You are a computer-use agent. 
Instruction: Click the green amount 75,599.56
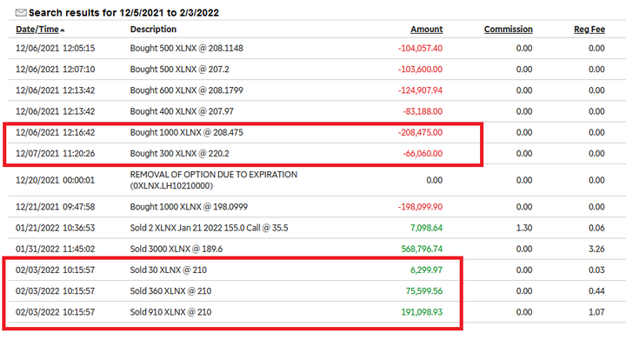[424, 291]
